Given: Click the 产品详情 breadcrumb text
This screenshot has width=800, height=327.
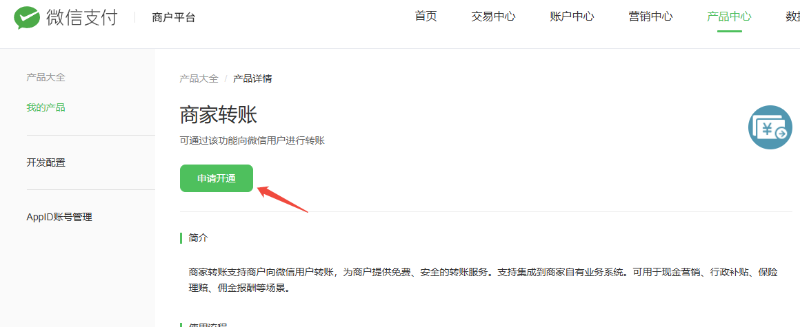Looking at the screenshot, I should (x=252, y=79).
